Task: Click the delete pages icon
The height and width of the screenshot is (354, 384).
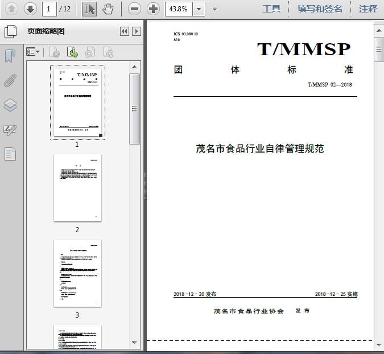Action: [55, 52]
